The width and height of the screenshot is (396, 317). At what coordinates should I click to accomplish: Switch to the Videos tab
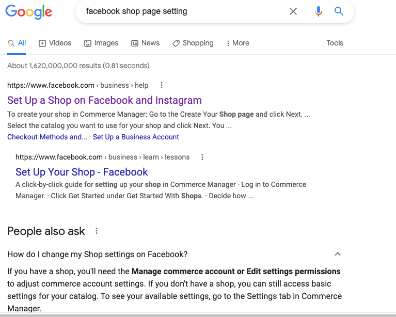55,43
